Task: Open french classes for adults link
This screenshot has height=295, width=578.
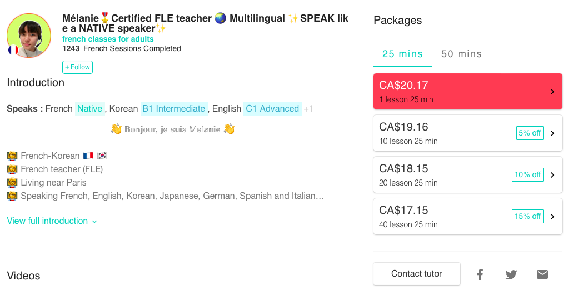Action: 108,39
